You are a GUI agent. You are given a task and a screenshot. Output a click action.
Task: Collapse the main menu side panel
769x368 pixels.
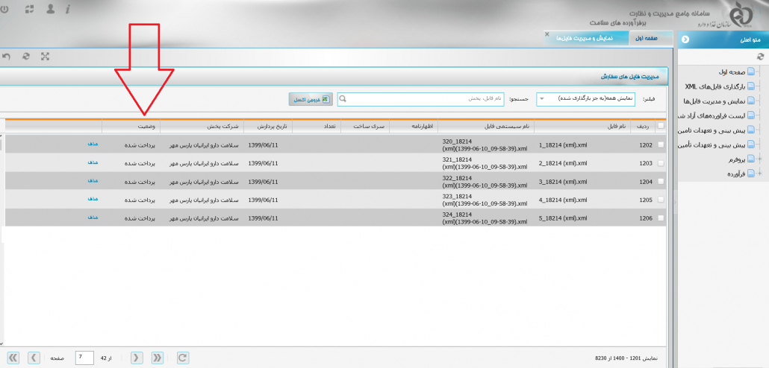685,39
